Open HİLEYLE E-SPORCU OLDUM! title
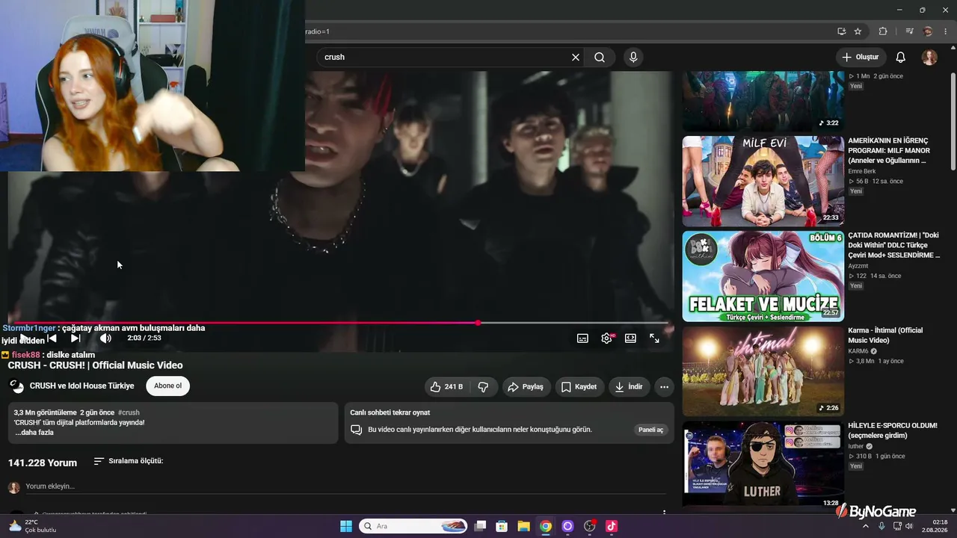 (893, 430)
